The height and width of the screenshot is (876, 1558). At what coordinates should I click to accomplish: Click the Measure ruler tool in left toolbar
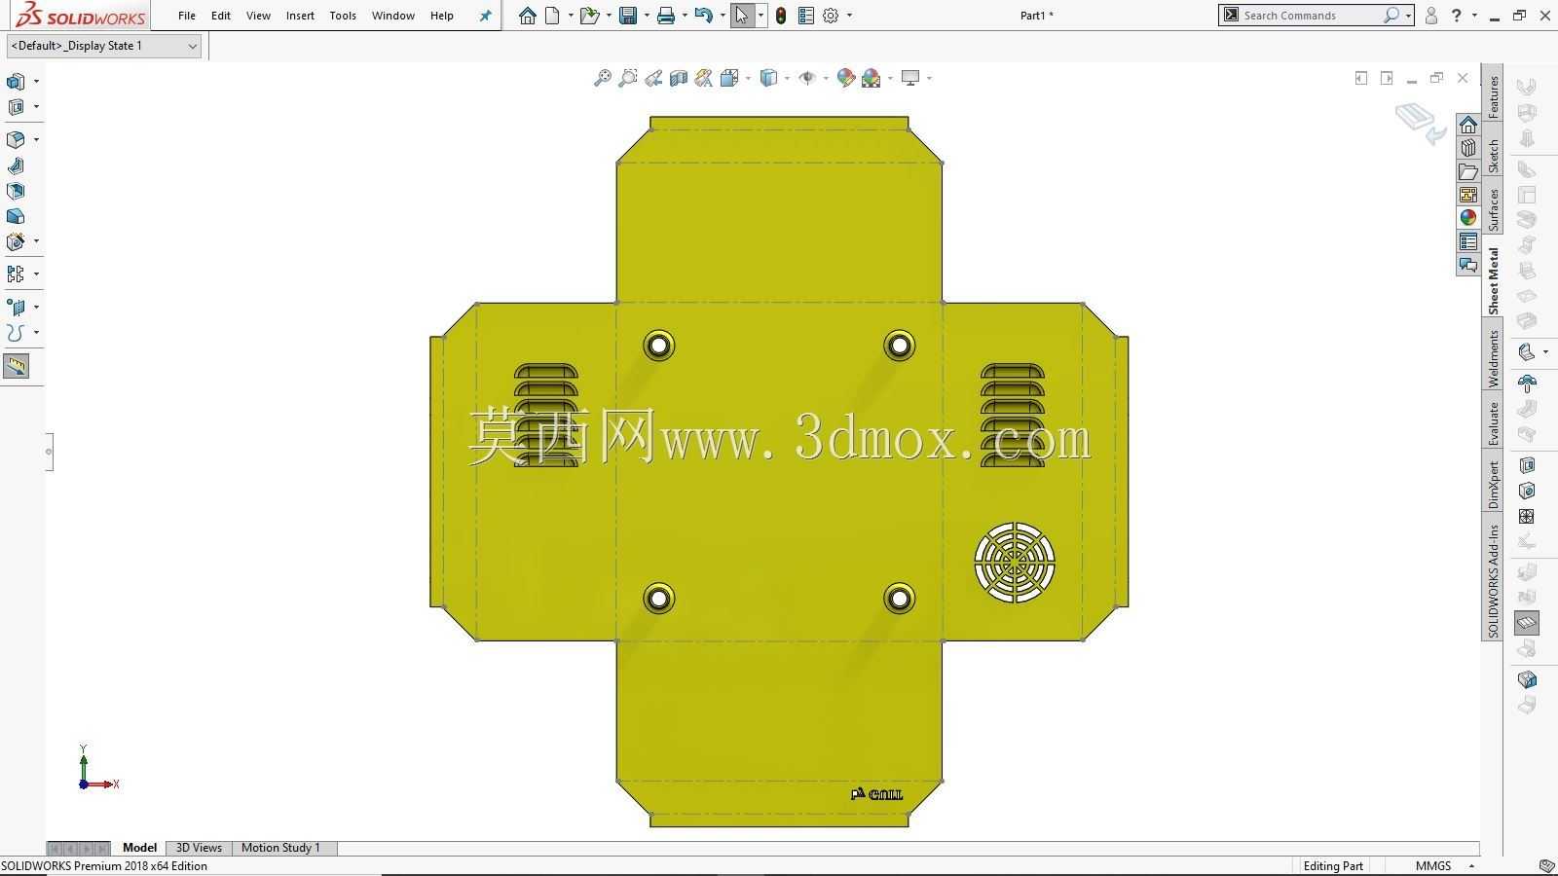[x=17, y=366]
